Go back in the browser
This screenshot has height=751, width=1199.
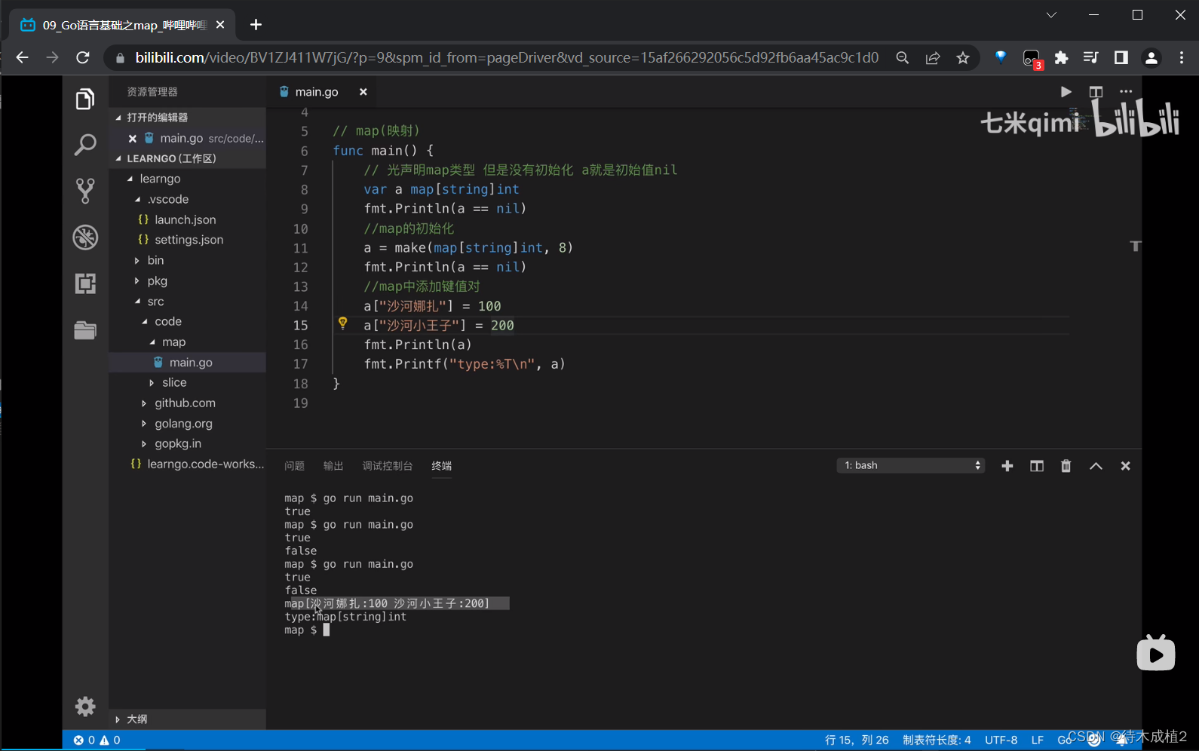click(x=22, y=58)
